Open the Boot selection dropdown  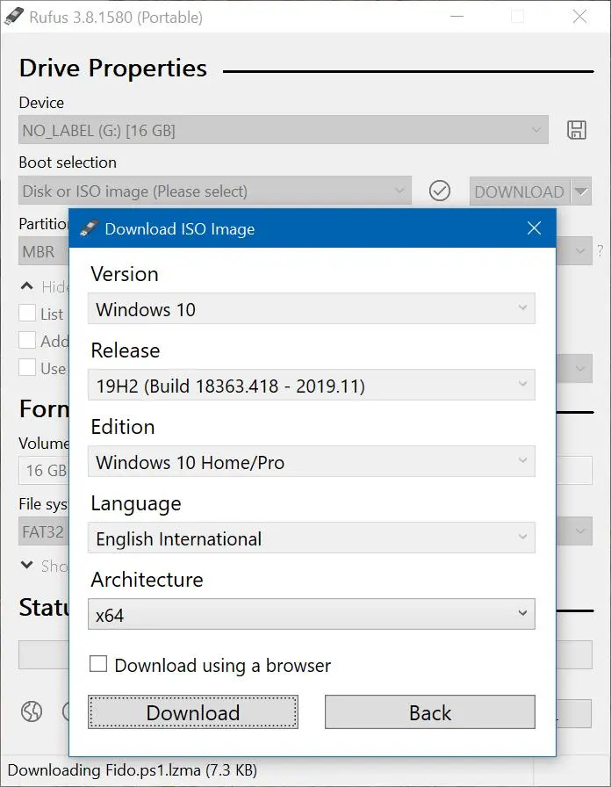(x=215, y=191)
